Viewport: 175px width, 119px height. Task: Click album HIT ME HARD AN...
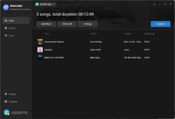coord(133,58)
